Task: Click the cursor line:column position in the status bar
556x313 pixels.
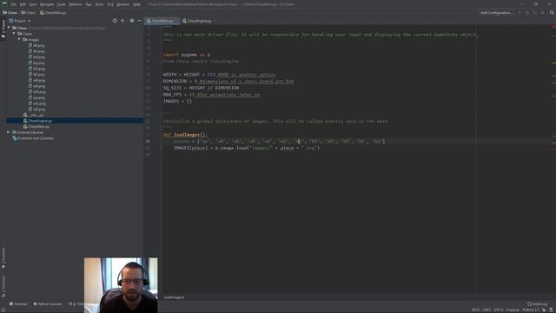Action: (475, 310)
